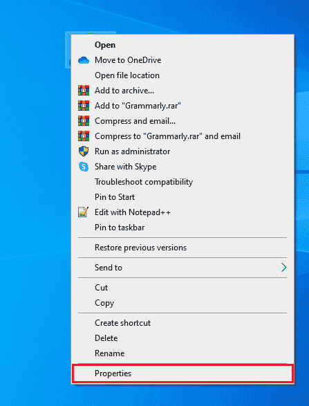Click WinRAR icon beside Add to archive
This screenshot has width=309, height=406.
tap(84, 91)
